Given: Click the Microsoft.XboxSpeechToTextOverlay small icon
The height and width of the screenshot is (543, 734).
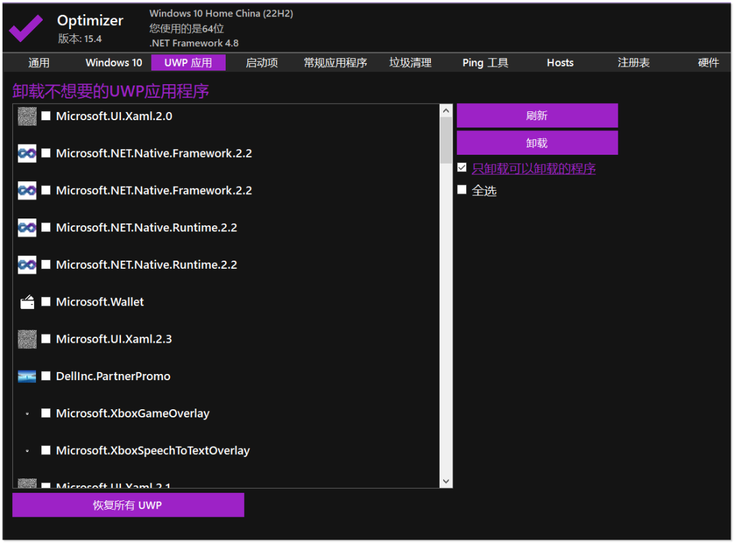Looking at the screenshot, I should (x=27, y=451).
